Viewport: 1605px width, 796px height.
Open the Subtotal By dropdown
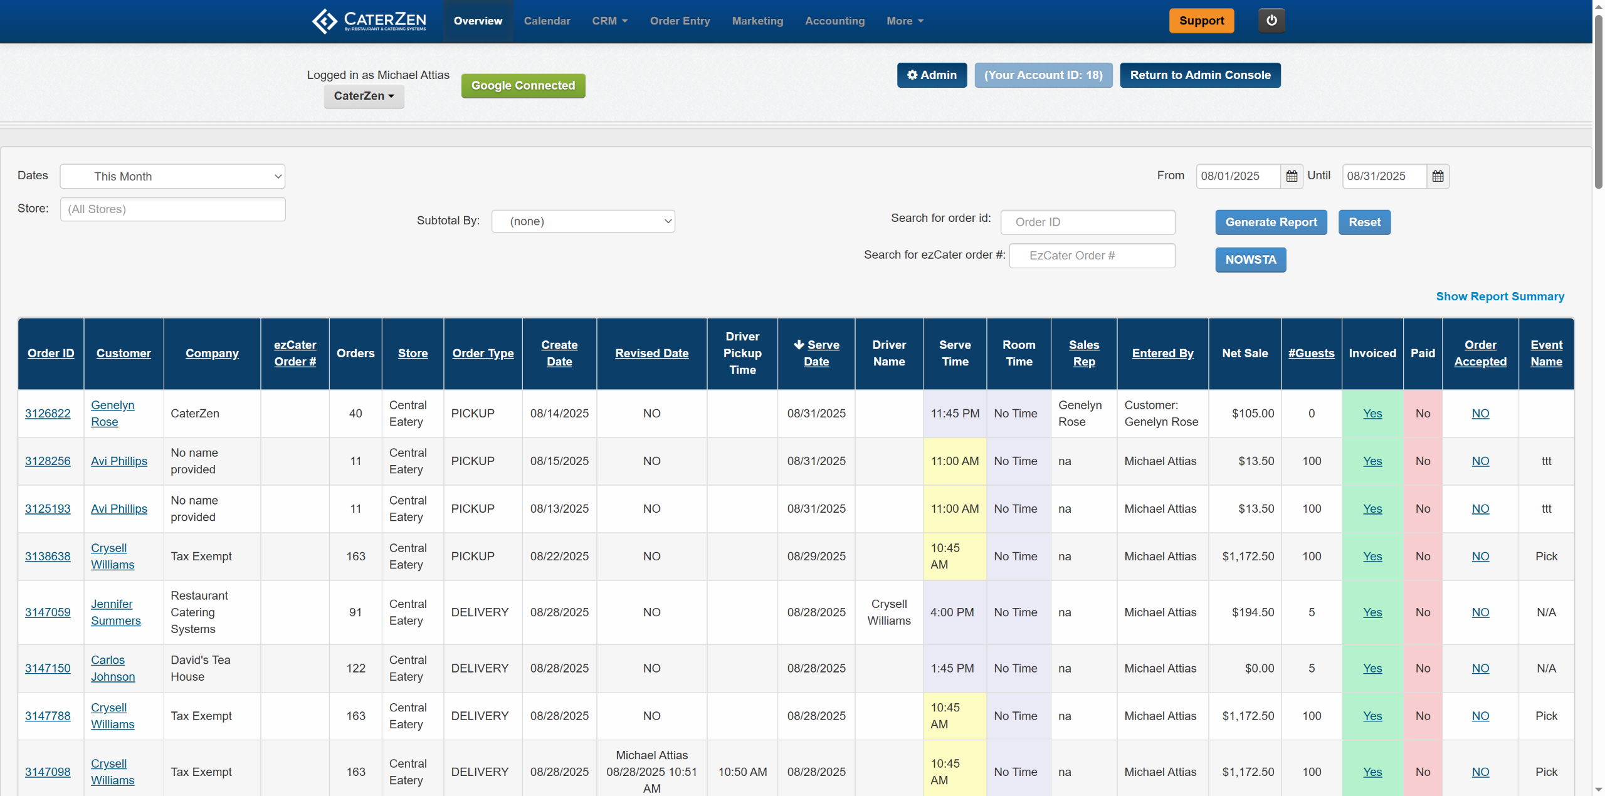coord(582,221)
